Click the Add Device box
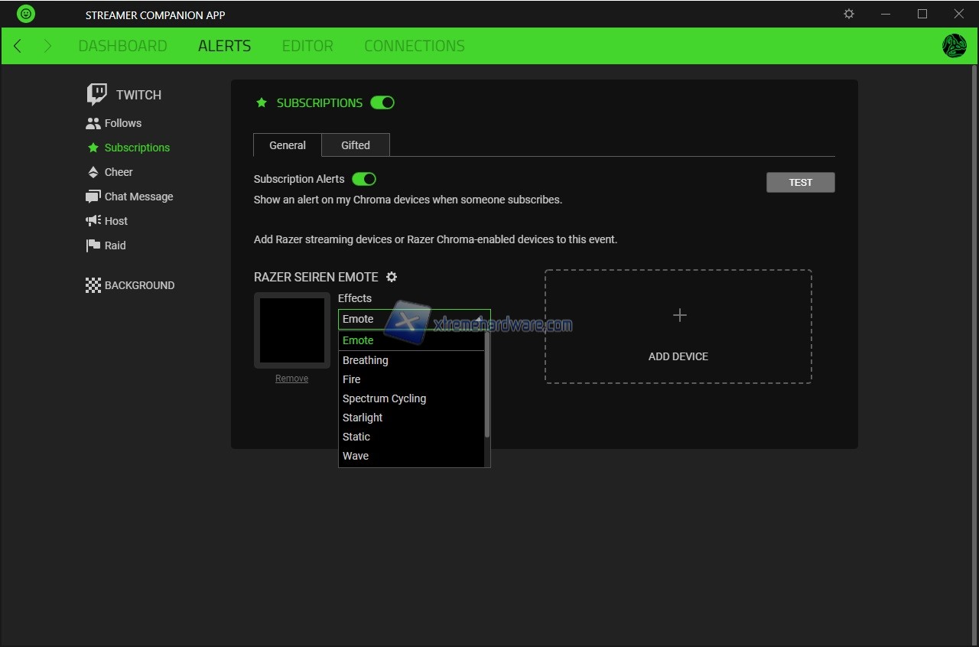The width and height of the screenshot is (979, 647). tap(678, 327)
